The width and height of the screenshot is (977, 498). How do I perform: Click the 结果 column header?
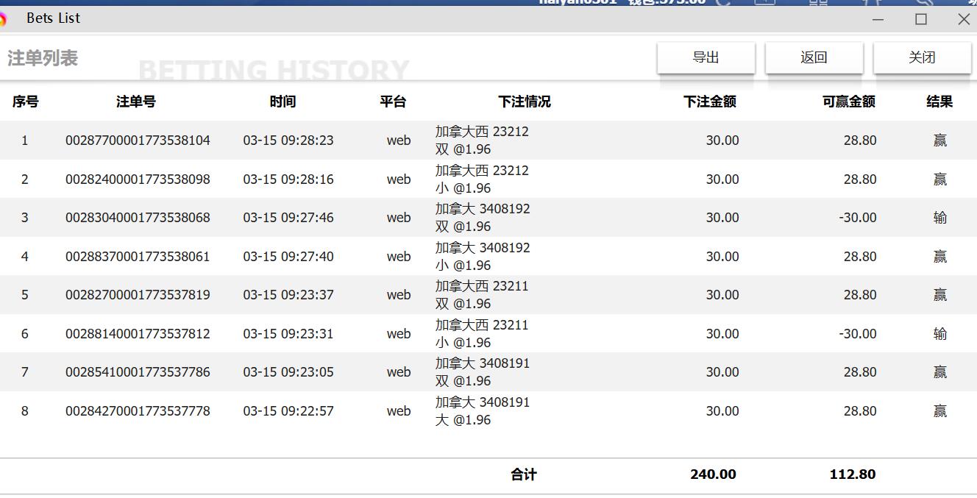[939, 102]
